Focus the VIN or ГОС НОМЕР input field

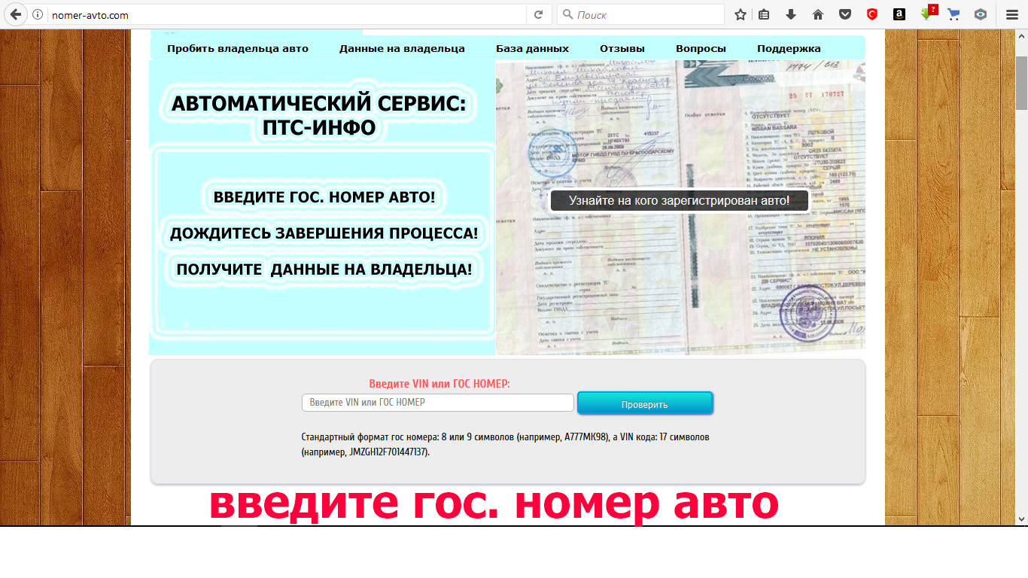coord(437,403)
